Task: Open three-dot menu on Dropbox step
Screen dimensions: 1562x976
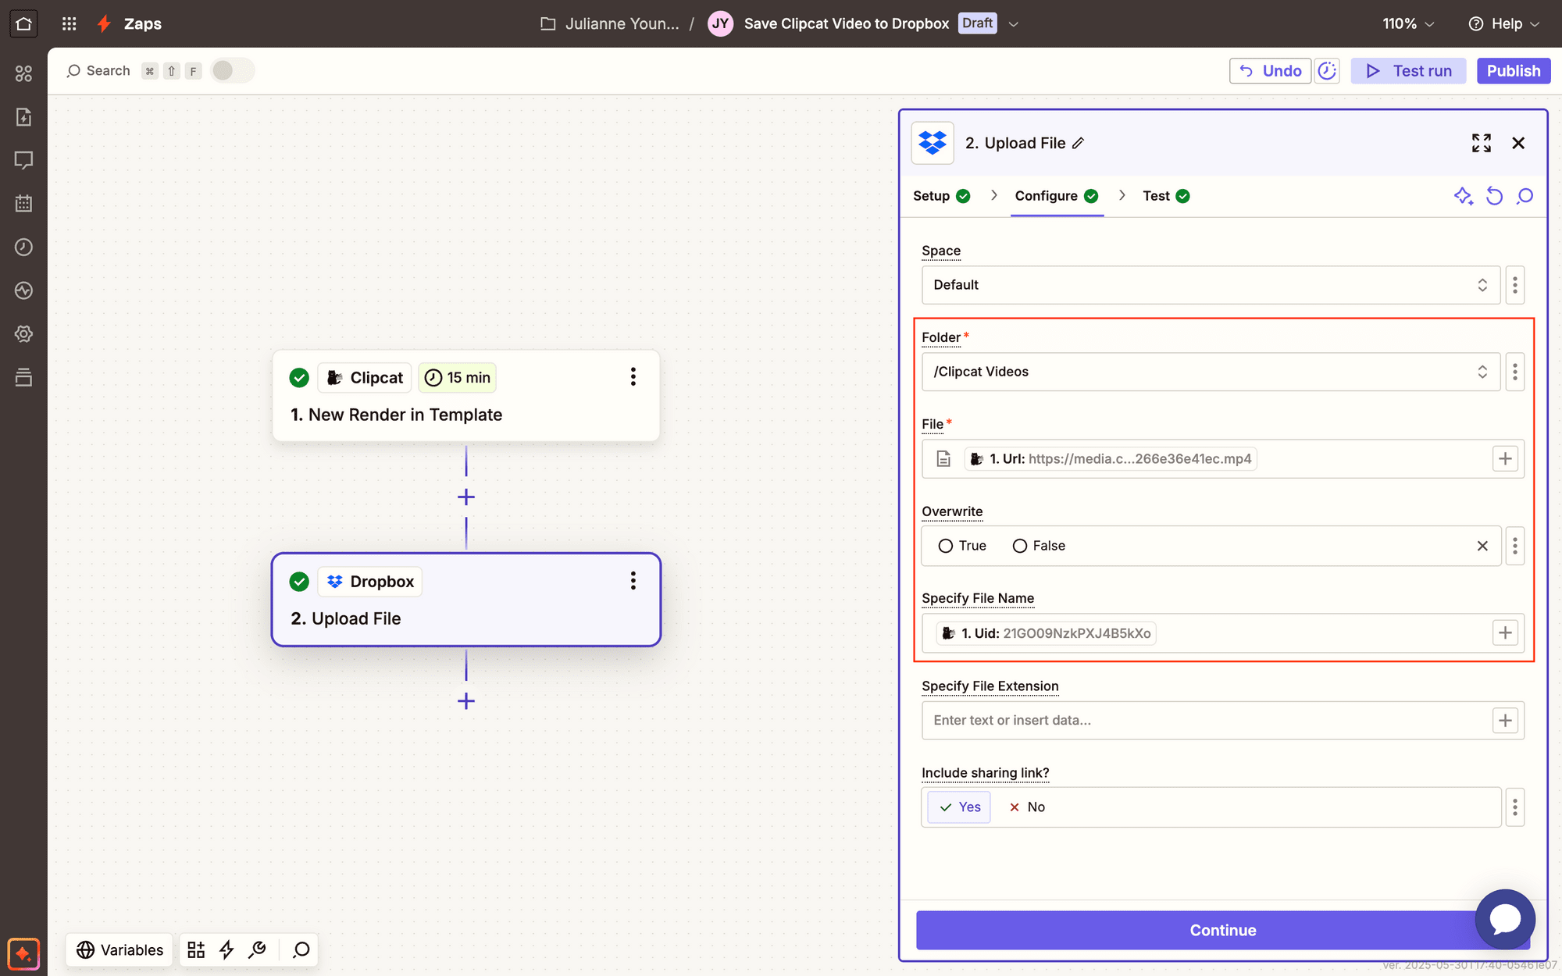Action: point(633,581)
